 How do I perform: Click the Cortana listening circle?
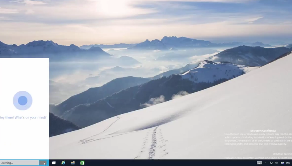pos(22,100)
